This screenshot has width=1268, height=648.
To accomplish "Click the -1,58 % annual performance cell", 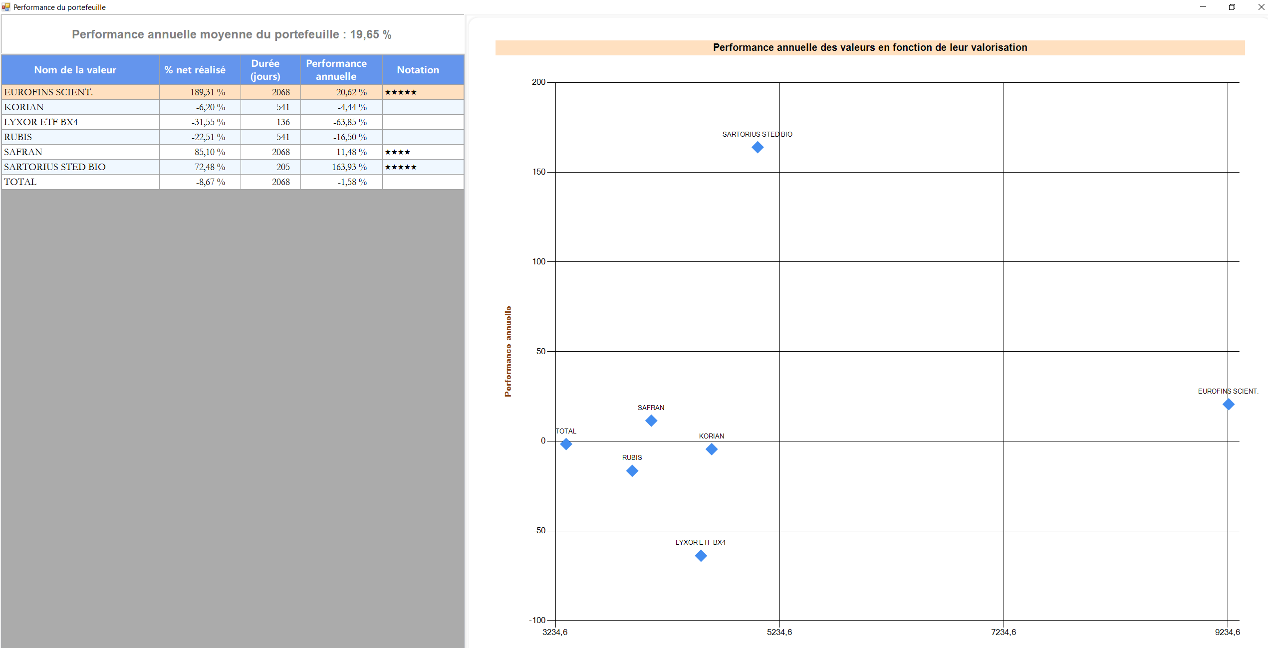I will click(341, 182).
